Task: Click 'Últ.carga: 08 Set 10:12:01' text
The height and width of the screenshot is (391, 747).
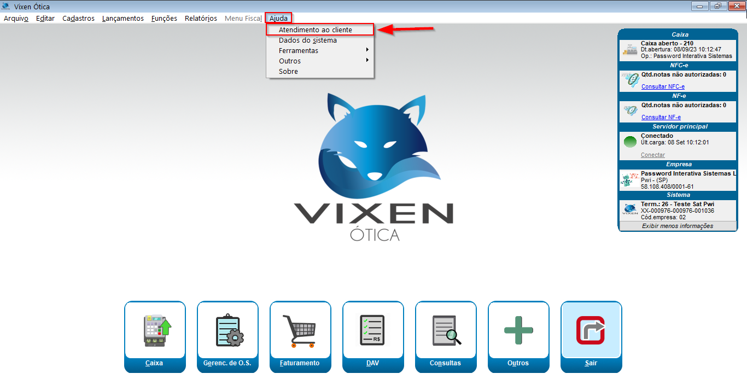Action: pyautogui.click(x=675, y=142)
